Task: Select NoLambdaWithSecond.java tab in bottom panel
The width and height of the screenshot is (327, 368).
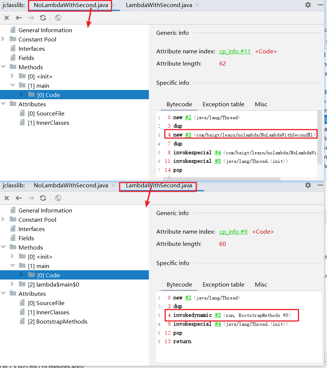Action: [71, 185]
